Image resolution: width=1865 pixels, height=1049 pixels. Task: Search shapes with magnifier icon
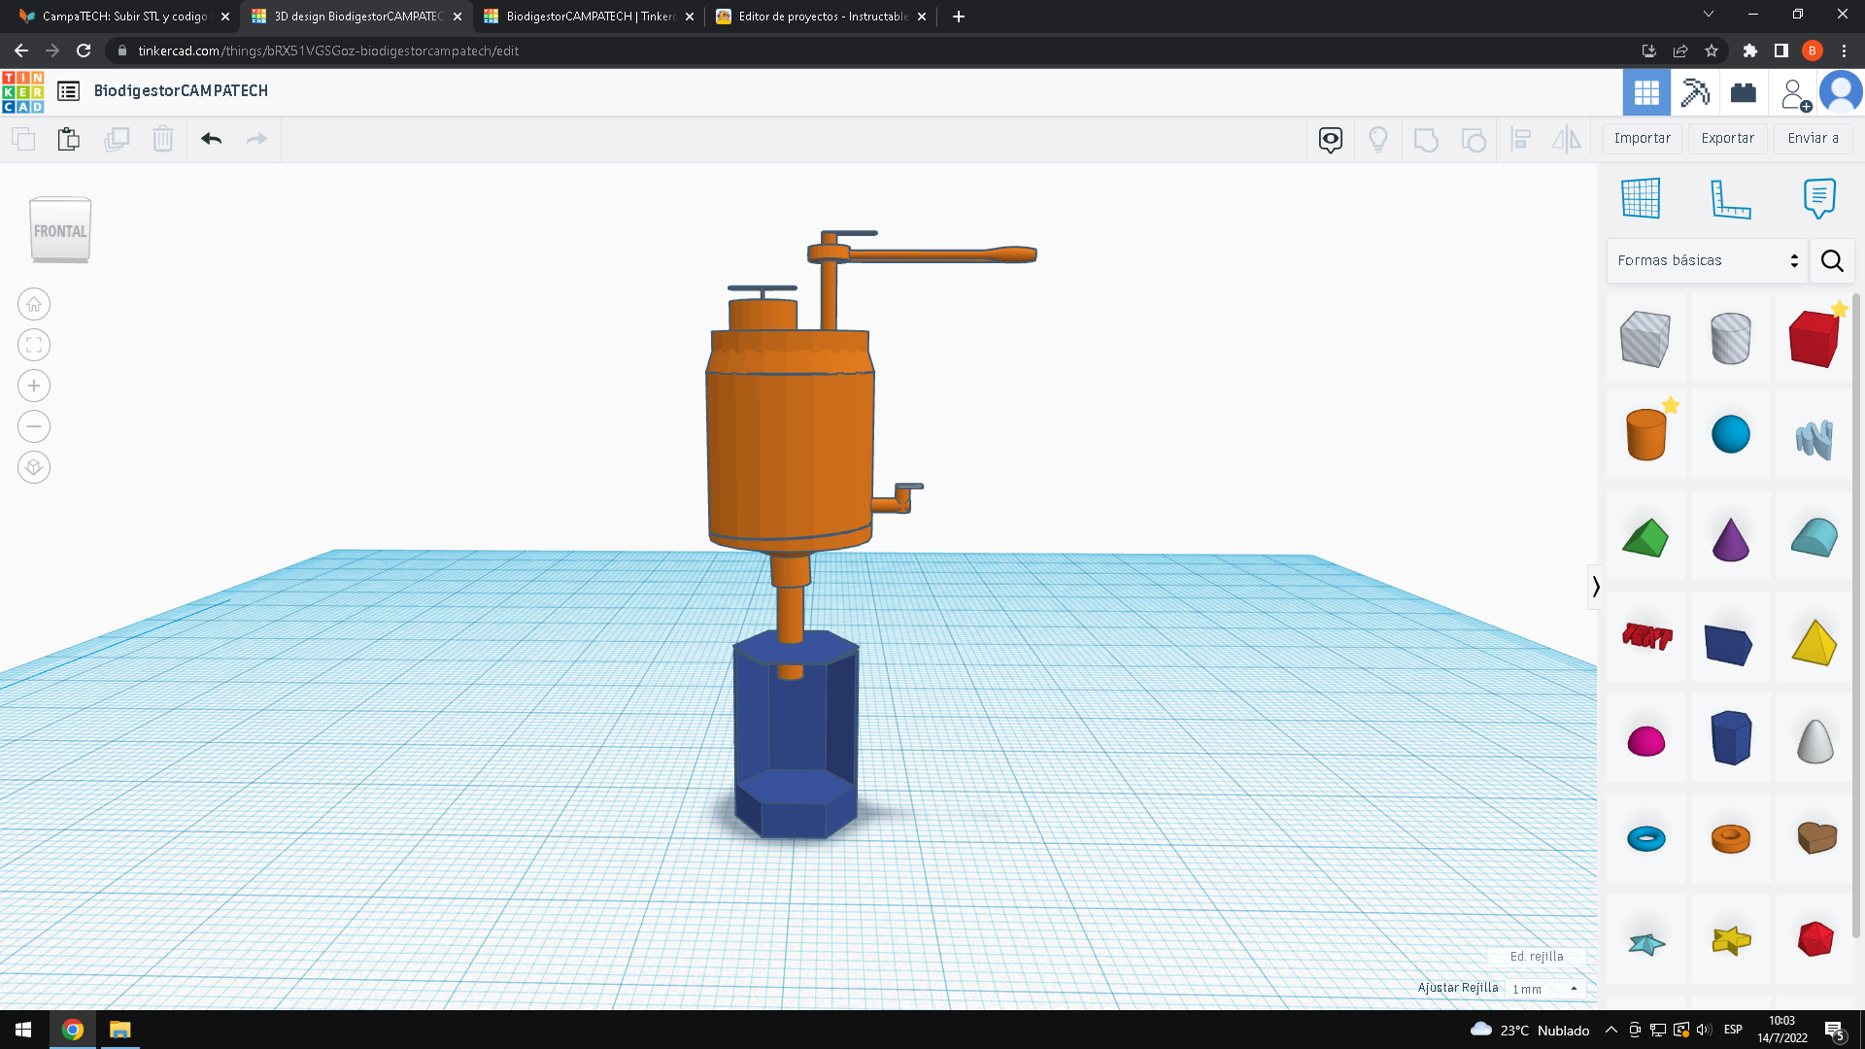tap(1832, 260)
